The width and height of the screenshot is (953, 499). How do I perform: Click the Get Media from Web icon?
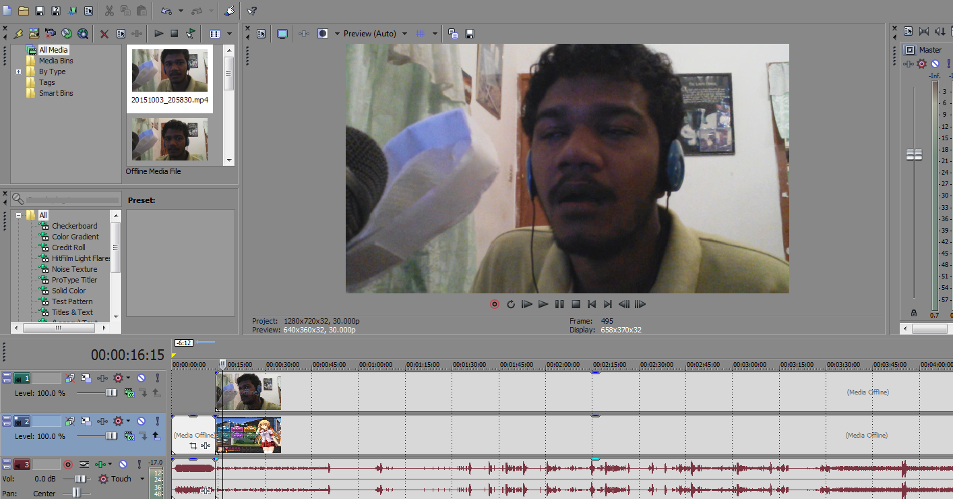pyautogui.click(x=83, y=33)
